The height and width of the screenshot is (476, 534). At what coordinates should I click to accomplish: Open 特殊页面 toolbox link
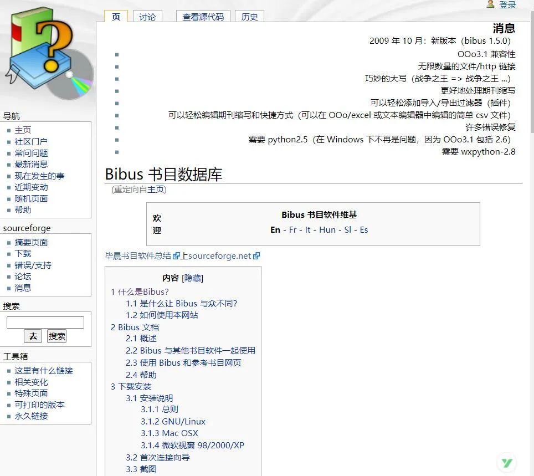31,393
